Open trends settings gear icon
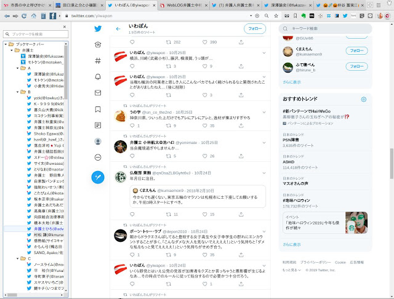 click(x=364, y=100)
